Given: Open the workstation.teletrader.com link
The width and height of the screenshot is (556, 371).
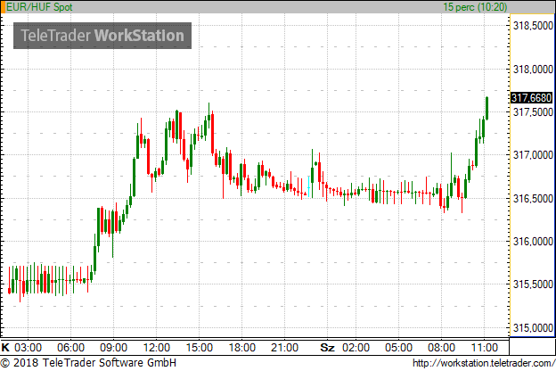Looking at the screenshot, I should tap(484, 363).
